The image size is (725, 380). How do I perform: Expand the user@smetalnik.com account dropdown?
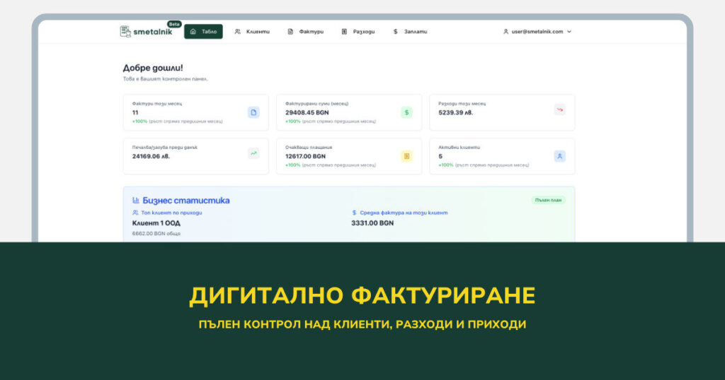537,32
